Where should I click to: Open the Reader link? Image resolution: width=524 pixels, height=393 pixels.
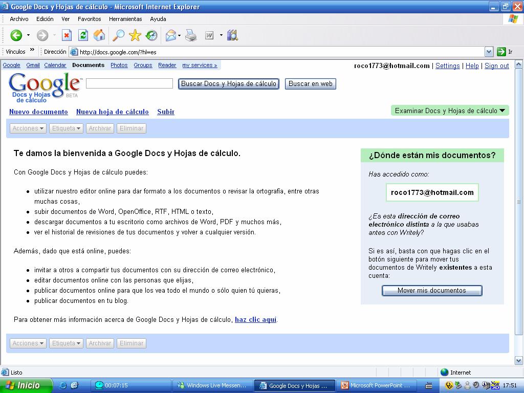point(167,65)
